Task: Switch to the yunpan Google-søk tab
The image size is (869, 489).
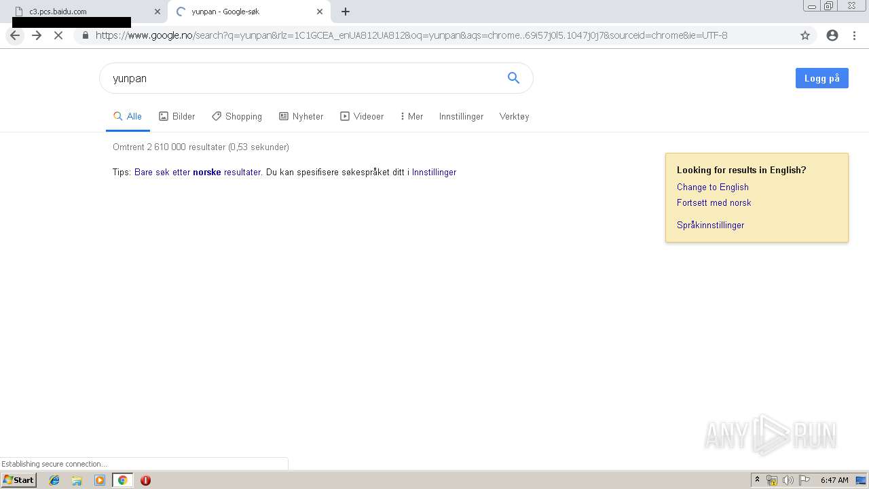Action: point(248,12)
